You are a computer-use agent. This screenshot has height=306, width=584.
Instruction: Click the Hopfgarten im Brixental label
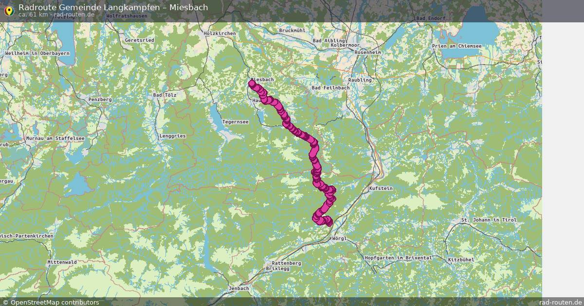click(398, 258)
